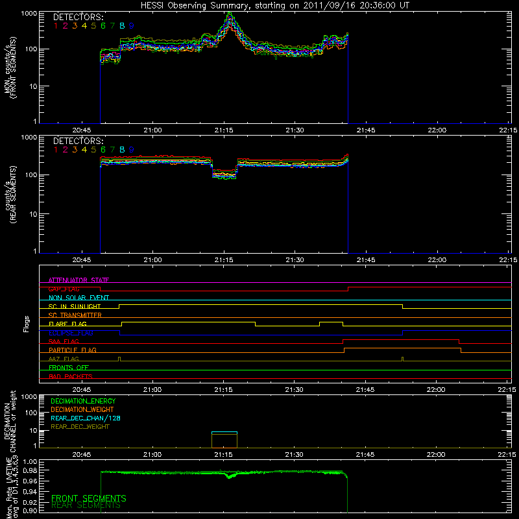Click the 22:00 tick under rear segments plot
Image resolution: width=519 pixels, height=519 pixels.
tap(437, 260)
